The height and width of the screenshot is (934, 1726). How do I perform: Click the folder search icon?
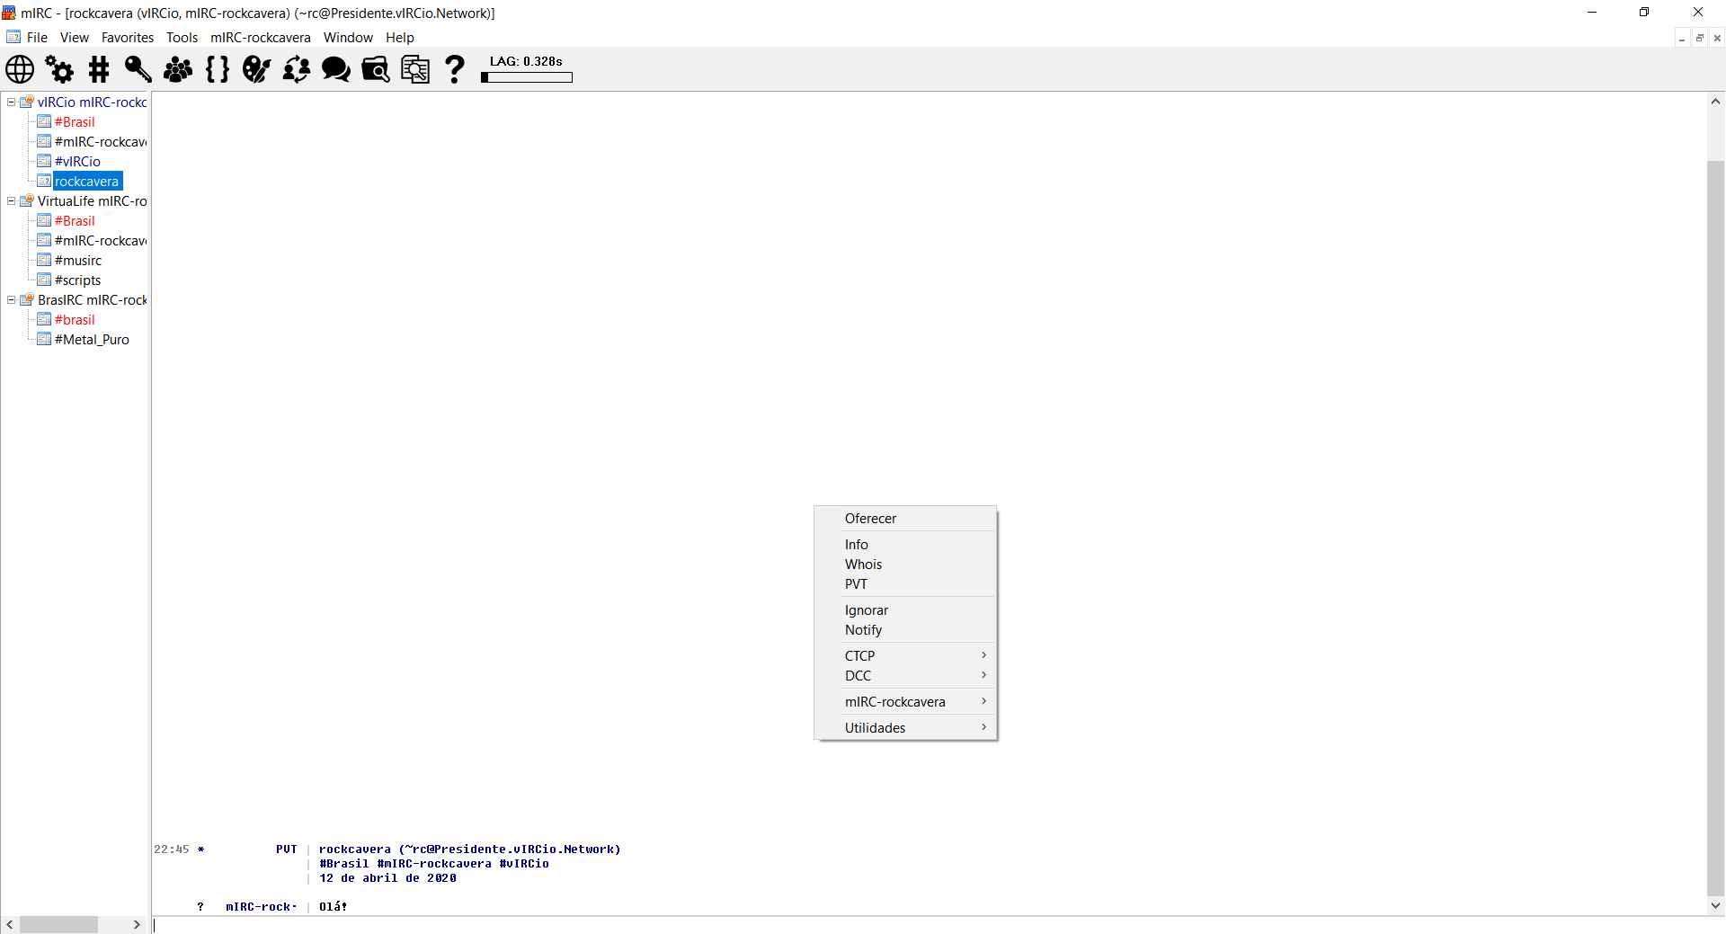click(376, 69)
